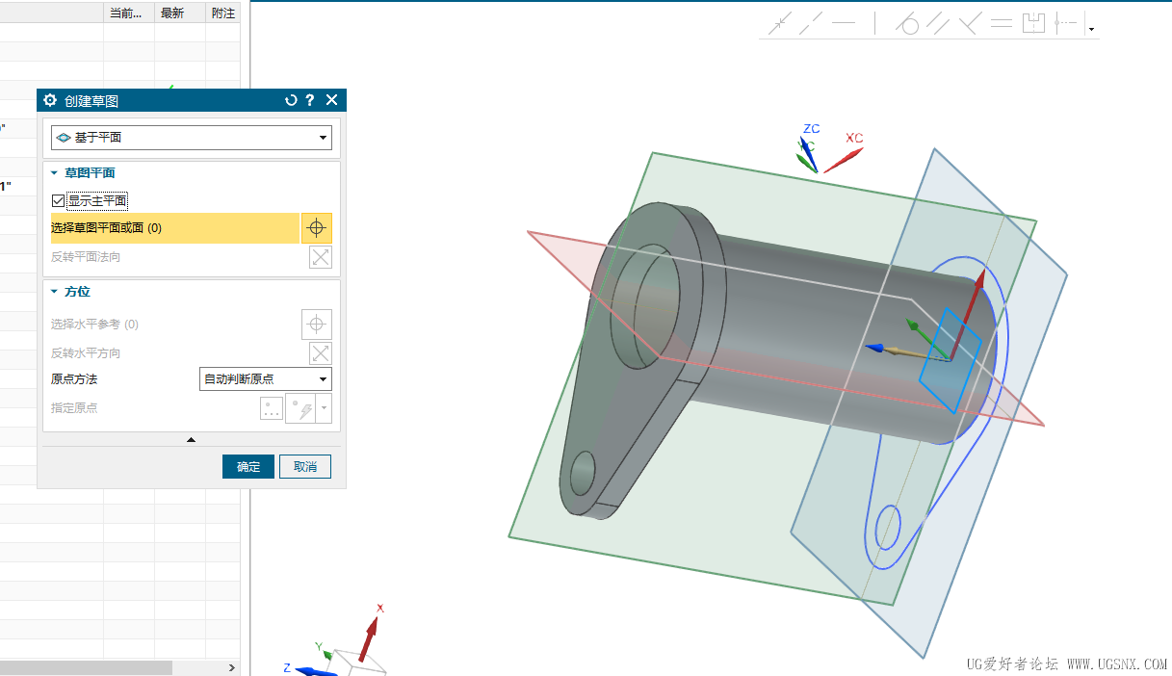Toggle the 显示主平面 checkbox
This screenshot has width=1172, height=676.
pyautogui.click(x=59, y=200)
